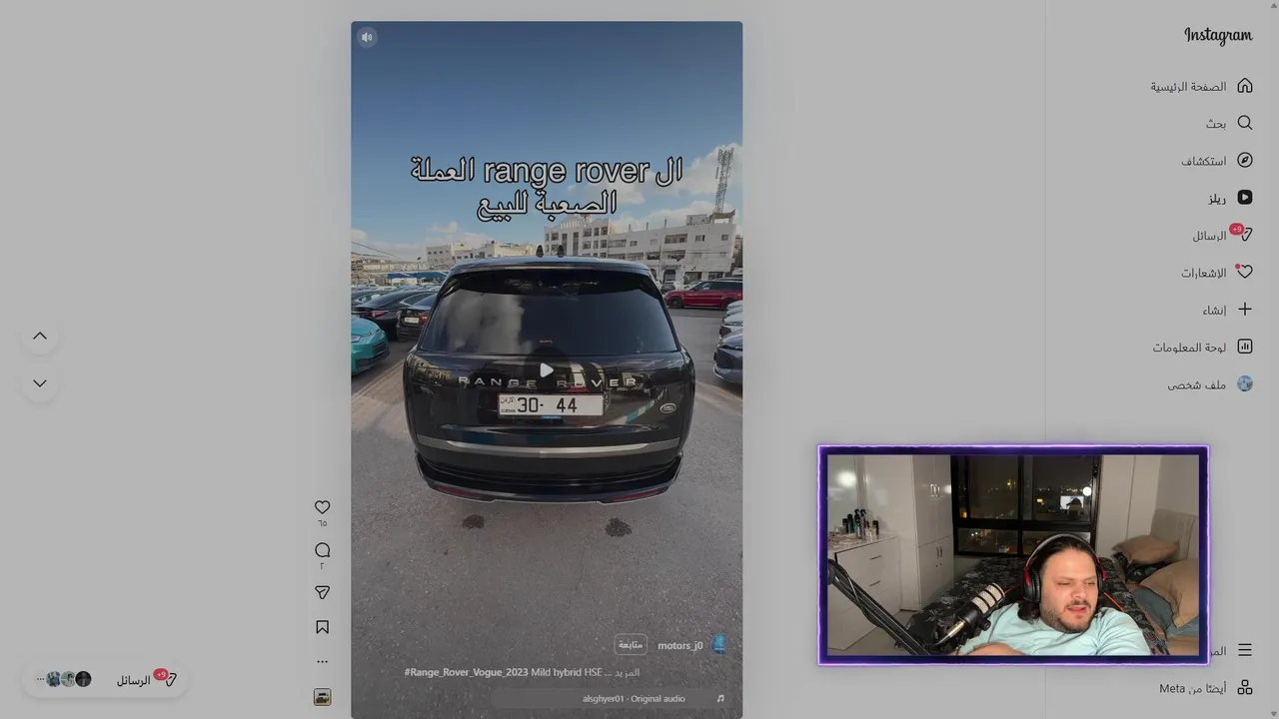Open the audio thumbnail below the reel actions
This screenshot has width=1279, height=719.
click(322, 697)
